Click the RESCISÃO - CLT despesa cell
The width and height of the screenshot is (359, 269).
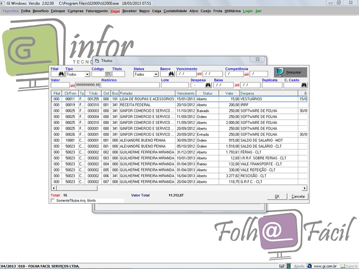(269, 176)
